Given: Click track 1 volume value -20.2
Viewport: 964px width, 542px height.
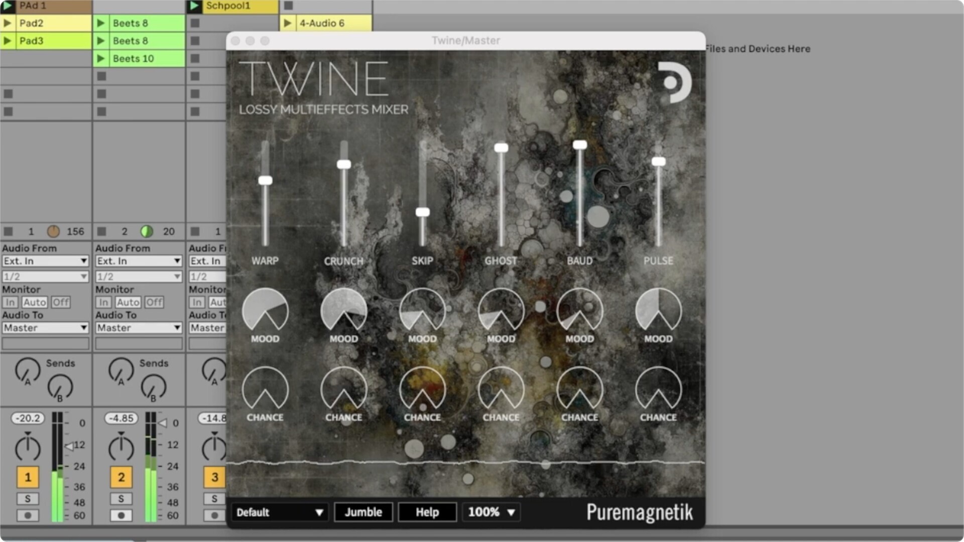Looking at the screenshot, I should (28, 418).
